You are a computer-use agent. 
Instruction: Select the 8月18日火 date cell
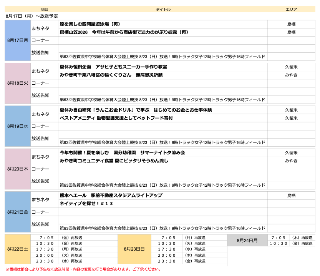(x=18, y=83)
